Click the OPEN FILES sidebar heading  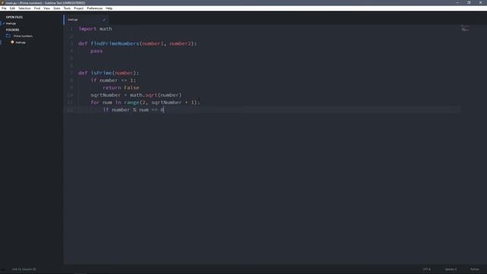click(x=14, y=17)
